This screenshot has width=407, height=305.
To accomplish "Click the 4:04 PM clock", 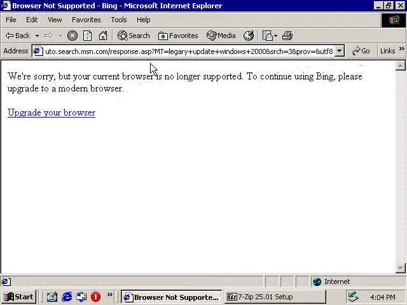I will [383, 297].
